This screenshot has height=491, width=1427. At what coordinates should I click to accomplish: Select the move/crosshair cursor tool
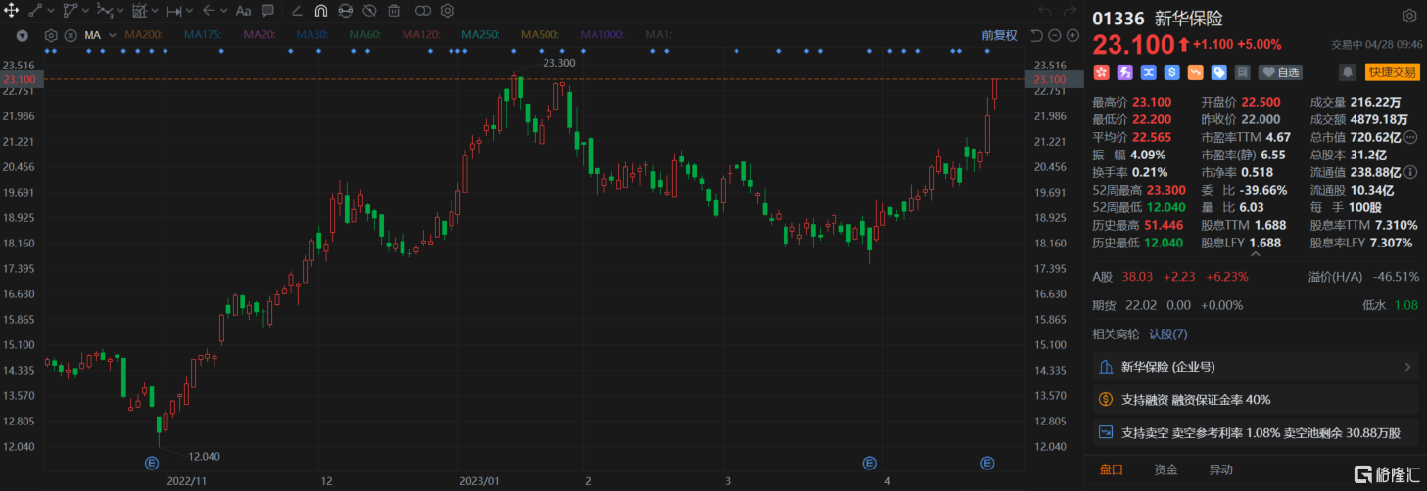point(13,11)
